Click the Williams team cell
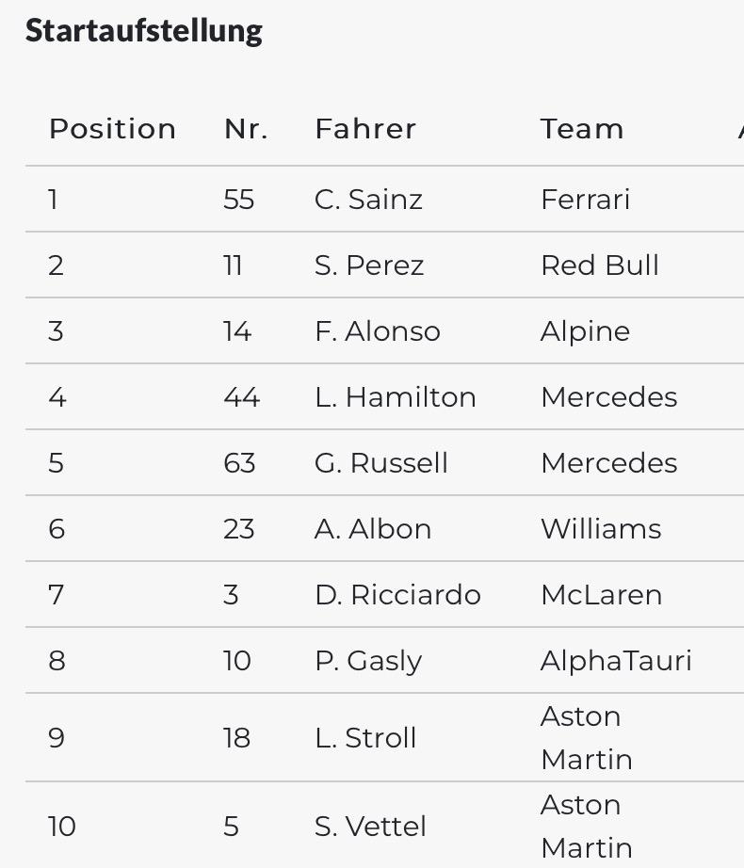 point(601,529)
